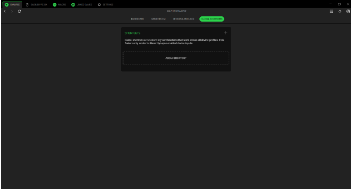Select the Global Shortcuts section

[x=212, y=19]
